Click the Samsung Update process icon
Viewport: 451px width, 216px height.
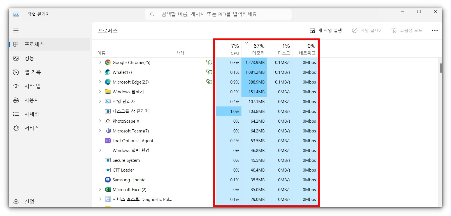108,180
